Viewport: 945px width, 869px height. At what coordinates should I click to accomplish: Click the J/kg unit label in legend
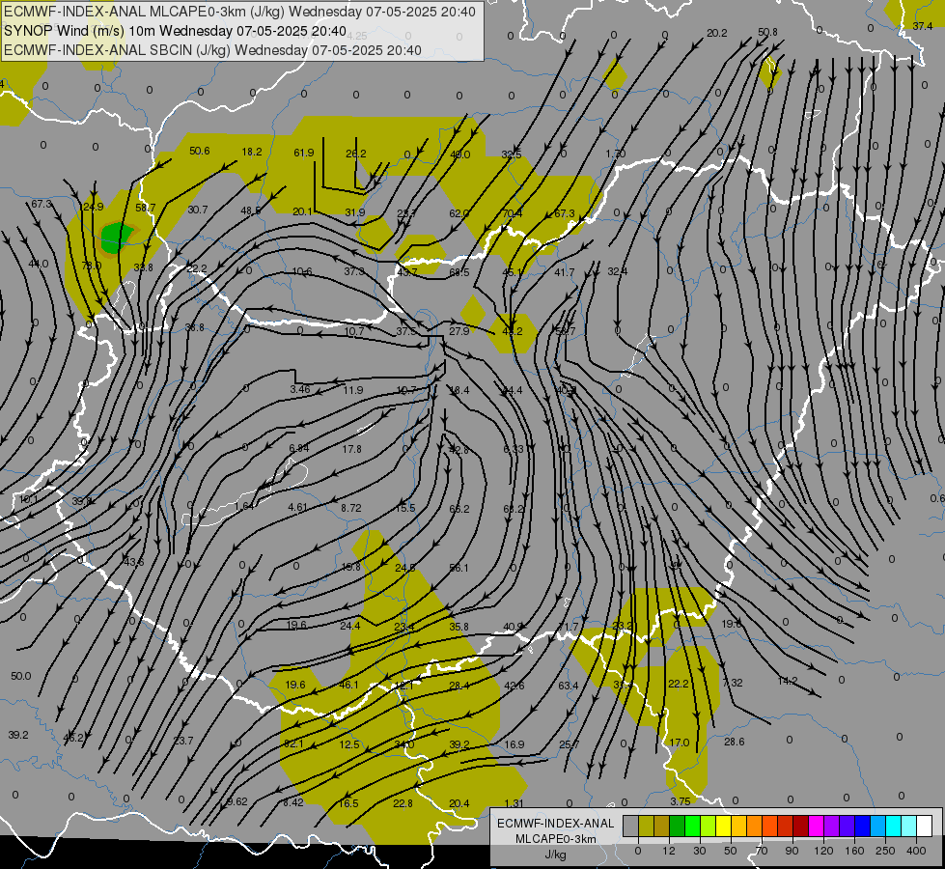pyautogui.click(x=555, y=855)
